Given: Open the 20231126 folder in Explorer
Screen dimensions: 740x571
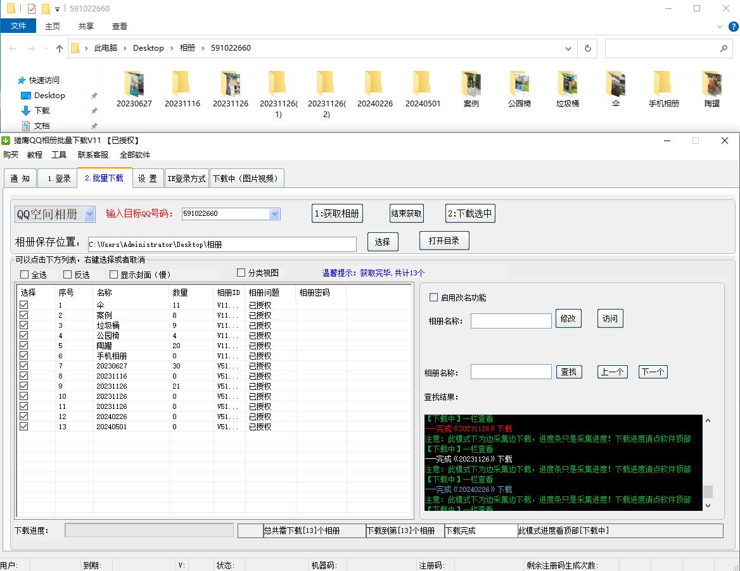Looking at the screenshot, I should pyautogui.click(x=231, y=89).
